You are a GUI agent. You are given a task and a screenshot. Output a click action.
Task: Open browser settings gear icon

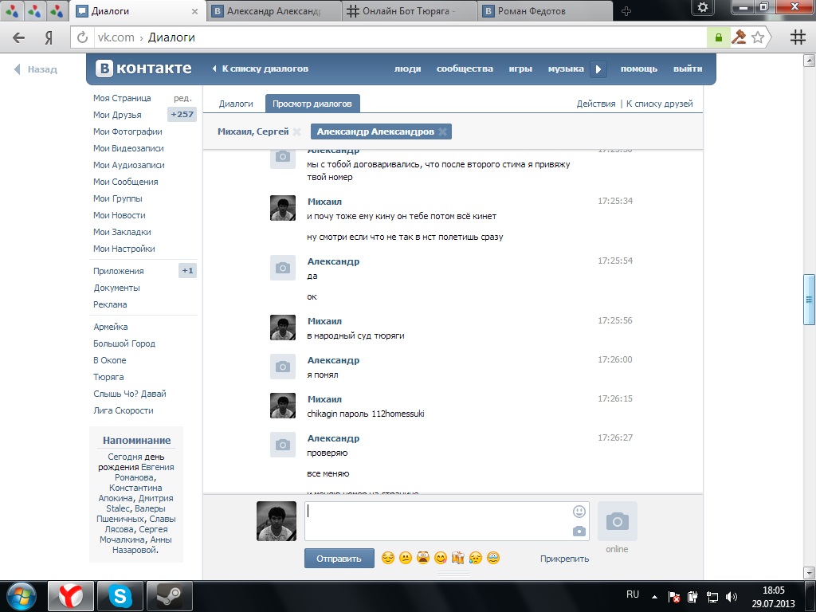(703, 8)
